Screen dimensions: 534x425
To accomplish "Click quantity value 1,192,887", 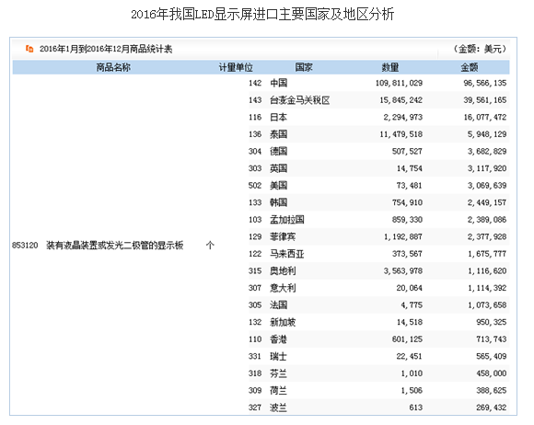I will click(x=403, y=236).
